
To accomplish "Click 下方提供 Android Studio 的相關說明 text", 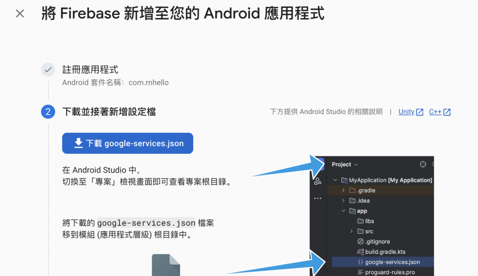I will [x=326, y=112].
